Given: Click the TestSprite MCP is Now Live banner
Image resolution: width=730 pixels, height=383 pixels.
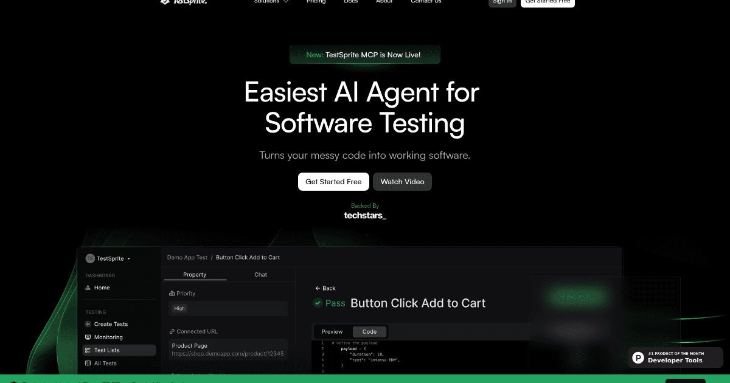Looking at the screenshot, I should point(365,55).
